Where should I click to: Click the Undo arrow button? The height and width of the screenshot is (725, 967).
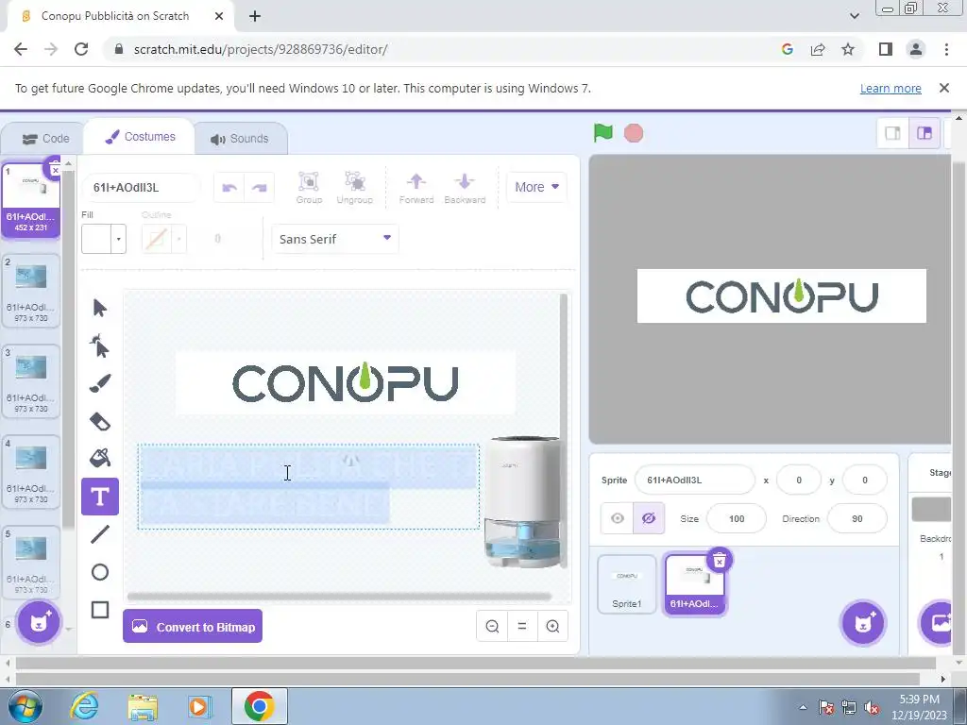point(229,188)
